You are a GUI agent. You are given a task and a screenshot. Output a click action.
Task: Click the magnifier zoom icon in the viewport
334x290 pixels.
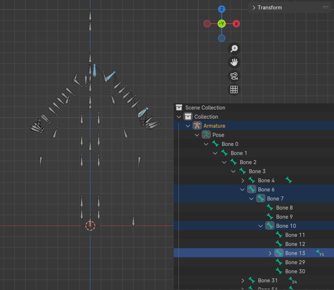234,48
